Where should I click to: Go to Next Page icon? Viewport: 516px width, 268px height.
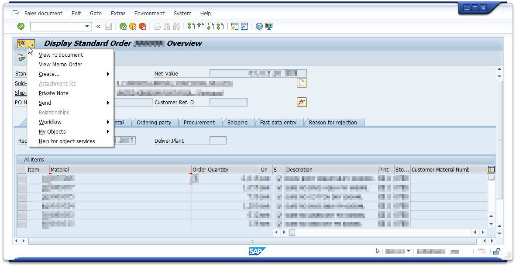[210, 26]
